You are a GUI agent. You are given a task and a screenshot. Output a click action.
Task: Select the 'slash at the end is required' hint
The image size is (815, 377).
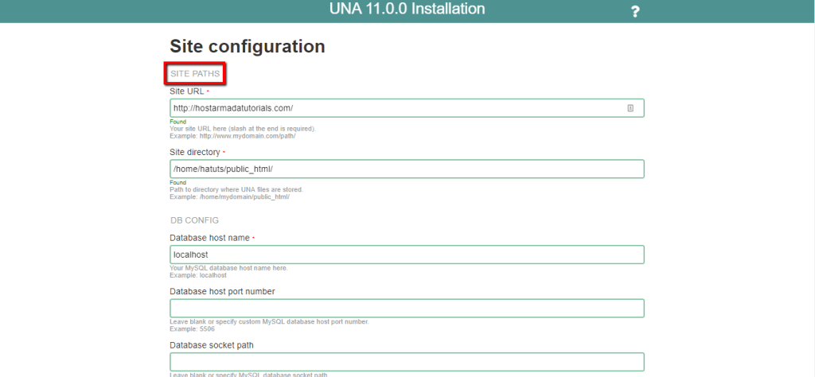pyautogui.click(x=275, y=129)
